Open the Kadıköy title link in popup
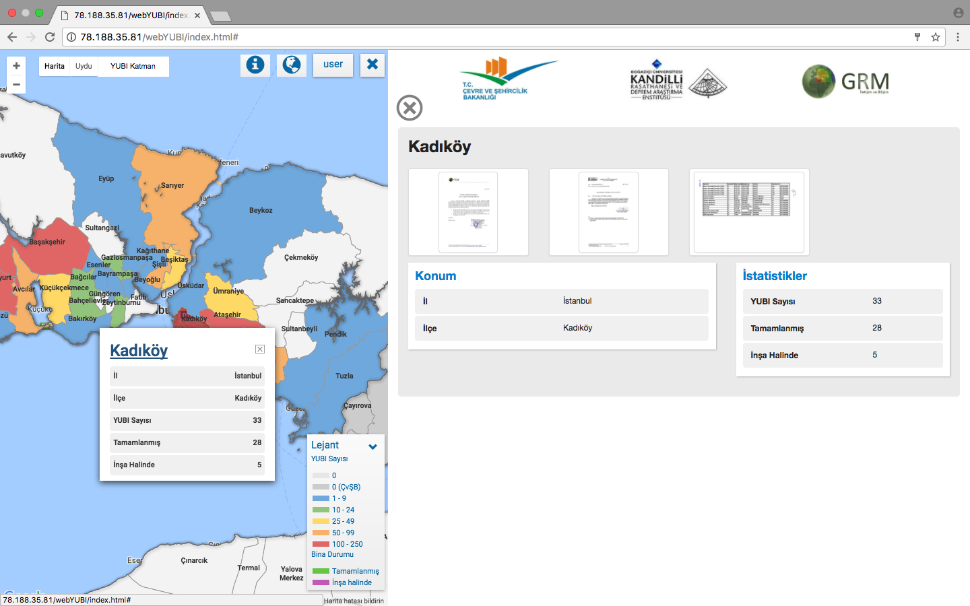Viewport: 970px width, 606px height. (139, 351)
